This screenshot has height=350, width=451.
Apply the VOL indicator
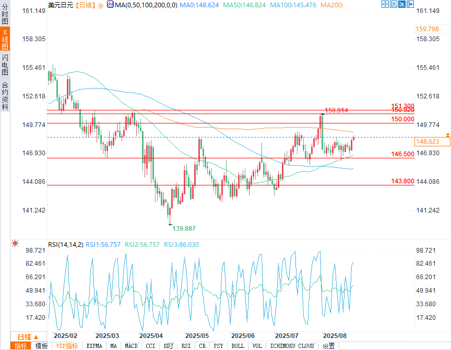(x=257, y=346)
